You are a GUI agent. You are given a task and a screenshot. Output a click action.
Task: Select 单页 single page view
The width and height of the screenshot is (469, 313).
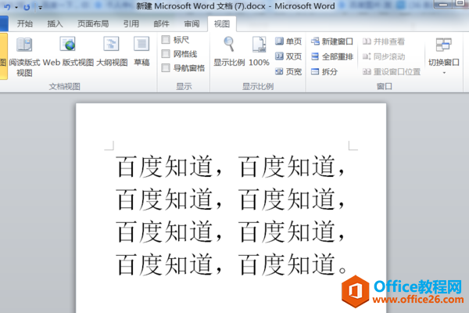tap(288, 41)
